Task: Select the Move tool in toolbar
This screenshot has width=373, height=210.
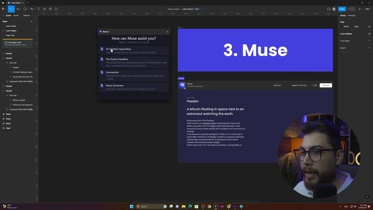Action: 10,9
